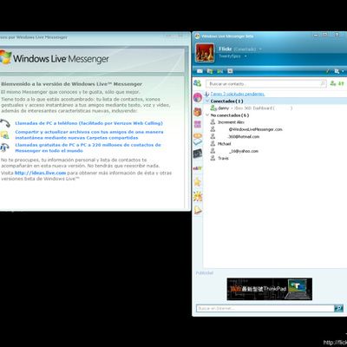Viewport: 347px width, 347px height.
Task: Add a contact with the green person icon
Action: [x=333, y=83]
